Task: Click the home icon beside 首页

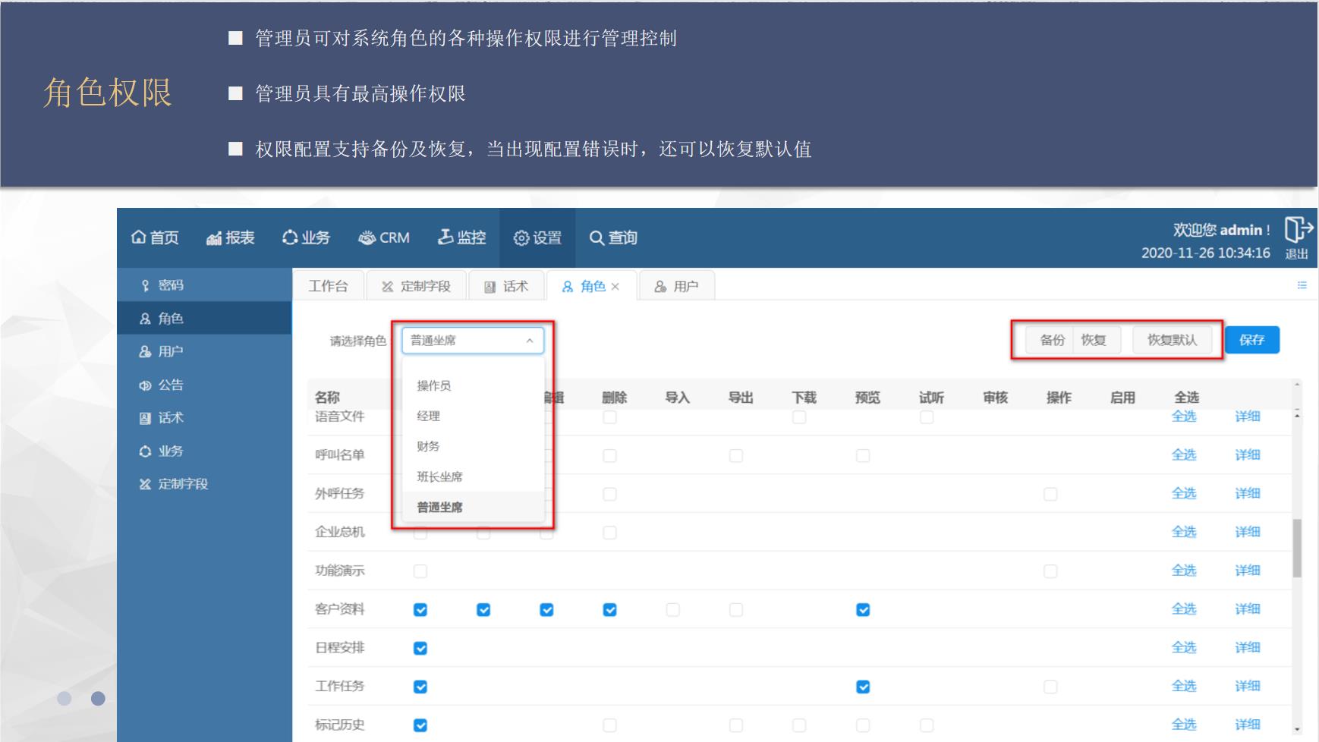Action: [138, 237]
